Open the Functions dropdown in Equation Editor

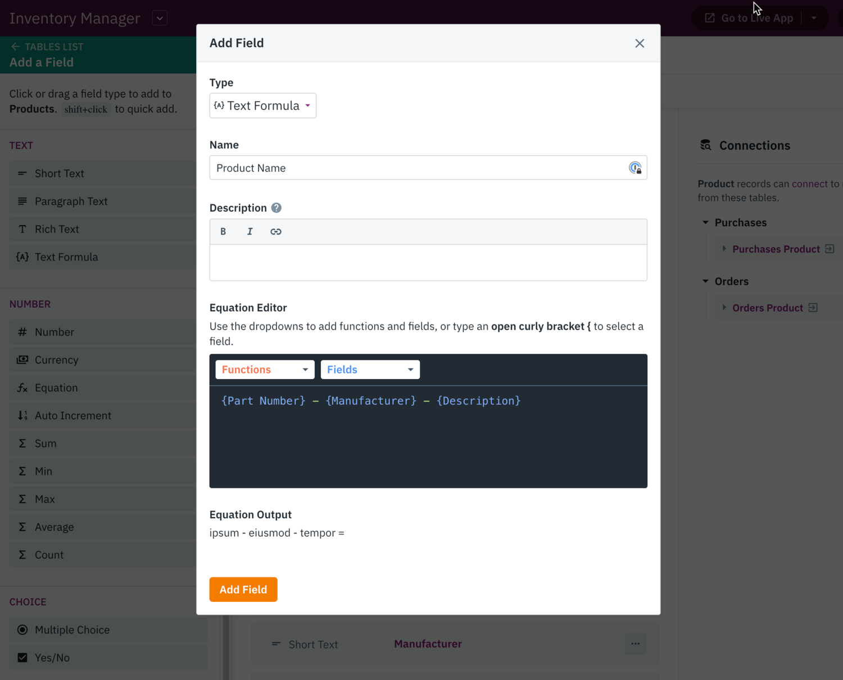[x=264, y=369]
